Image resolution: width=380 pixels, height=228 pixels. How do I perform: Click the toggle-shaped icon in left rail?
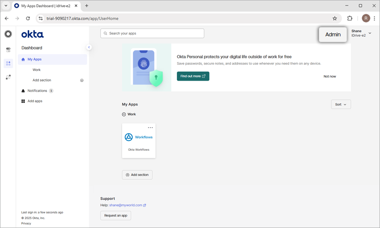click(8, 50)
